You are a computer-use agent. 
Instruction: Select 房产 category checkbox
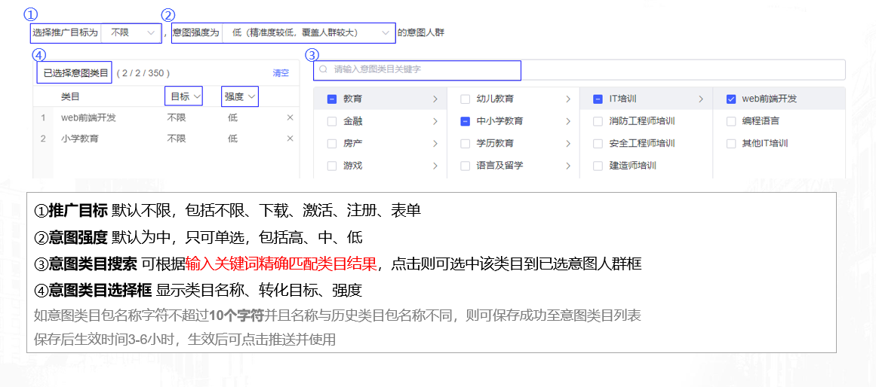(x=332, y=143)
